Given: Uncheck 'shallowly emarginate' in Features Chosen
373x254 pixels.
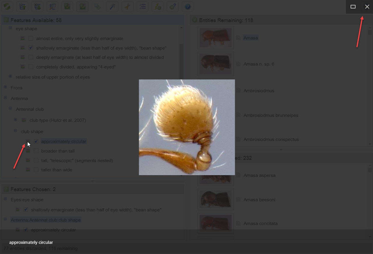Looking at the screenshot, I should 26,210.
